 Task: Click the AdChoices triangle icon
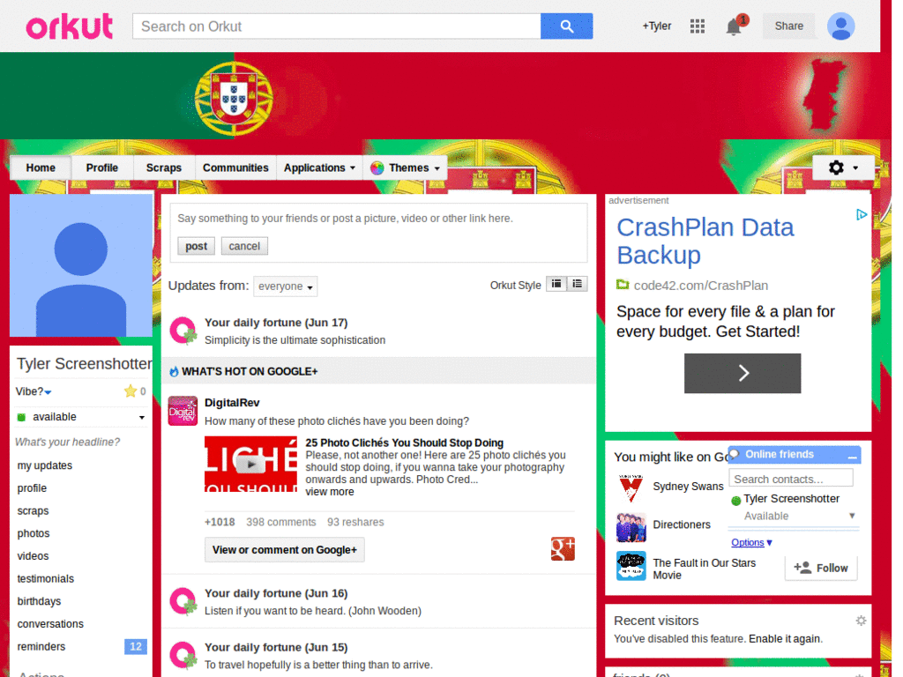pyautogui.click(x=861, y=215)
